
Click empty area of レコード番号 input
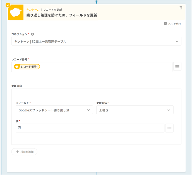[x=106, y=67]
